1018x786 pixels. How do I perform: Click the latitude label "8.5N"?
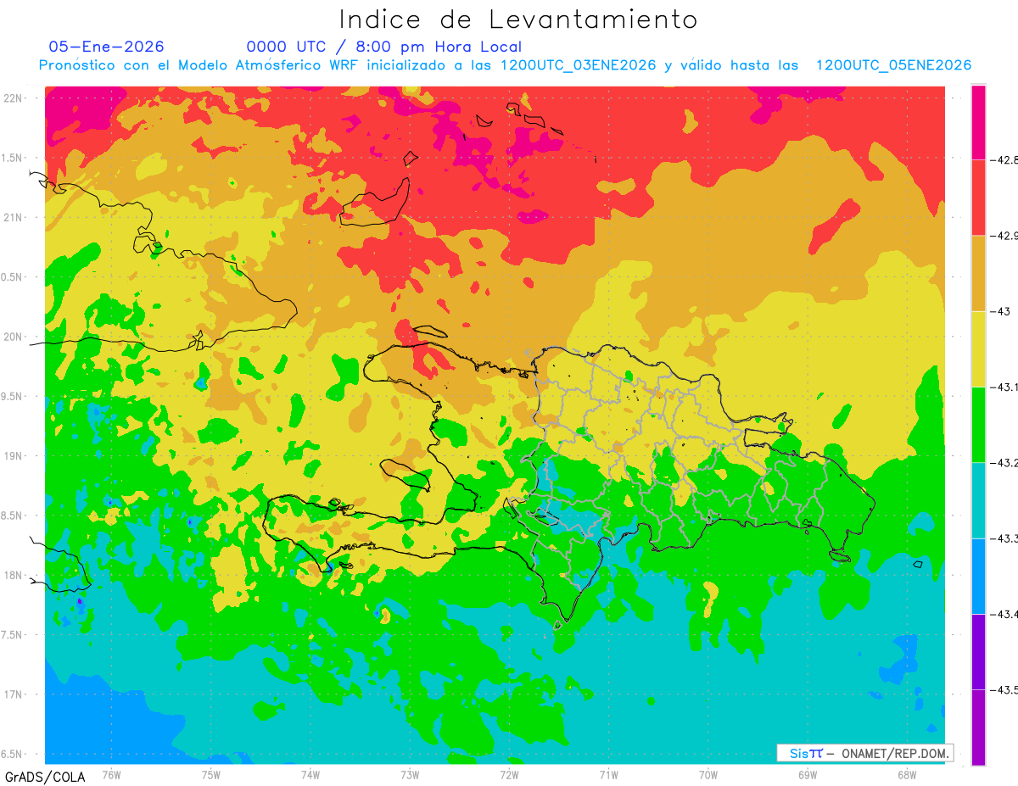[13, 516]
